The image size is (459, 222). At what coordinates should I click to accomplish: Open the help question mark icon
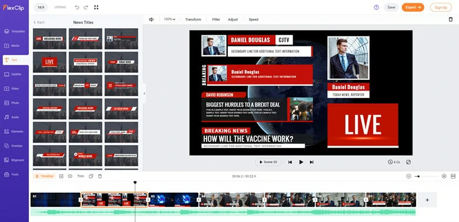click(x=377, y=7)
